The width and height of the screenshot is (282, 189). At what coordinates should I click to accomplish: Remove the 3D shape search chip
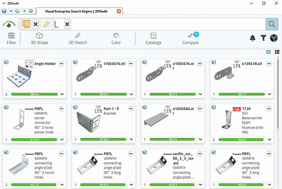click(x=36, y=24)
